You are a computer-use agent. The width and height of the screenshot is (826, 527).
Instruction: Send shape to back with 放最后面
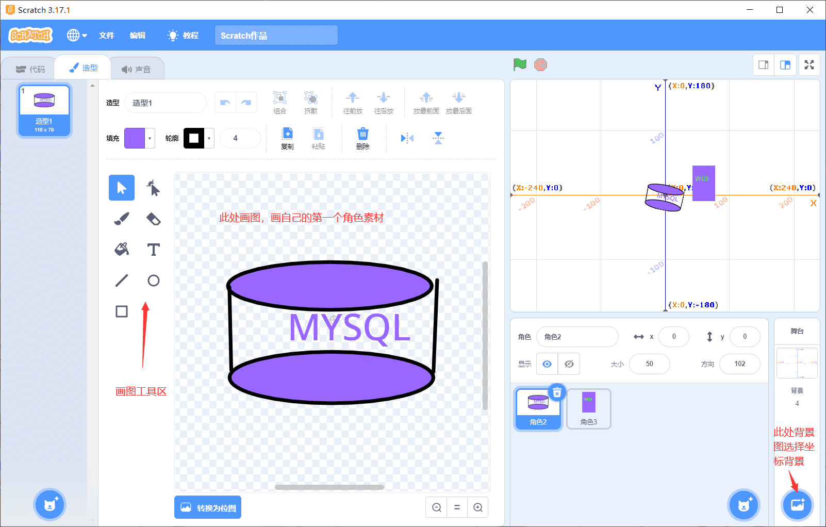459,103
